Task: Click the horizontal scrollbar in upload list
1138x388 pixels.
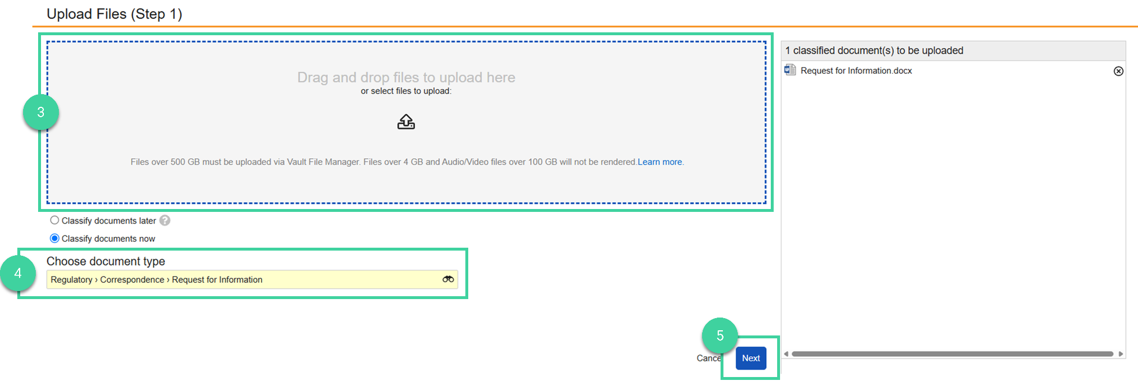Action: pos(952,354)
